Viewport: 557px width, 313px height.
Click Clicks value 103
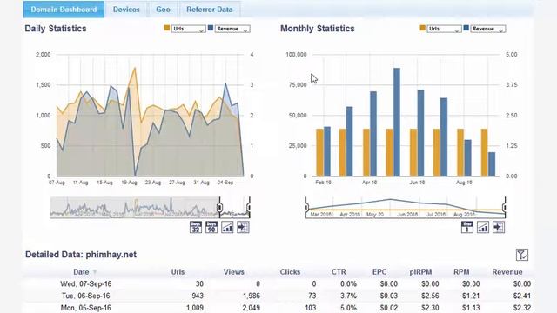pos(310,307)
